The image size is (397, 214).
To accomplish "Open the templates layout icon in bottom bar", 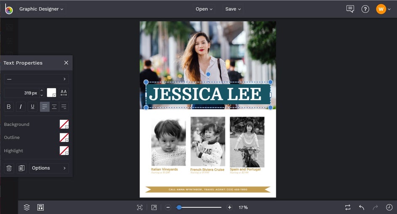I will [40, 207].
